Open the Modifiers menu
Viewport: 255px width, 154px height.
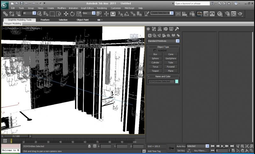click(62, 8)
